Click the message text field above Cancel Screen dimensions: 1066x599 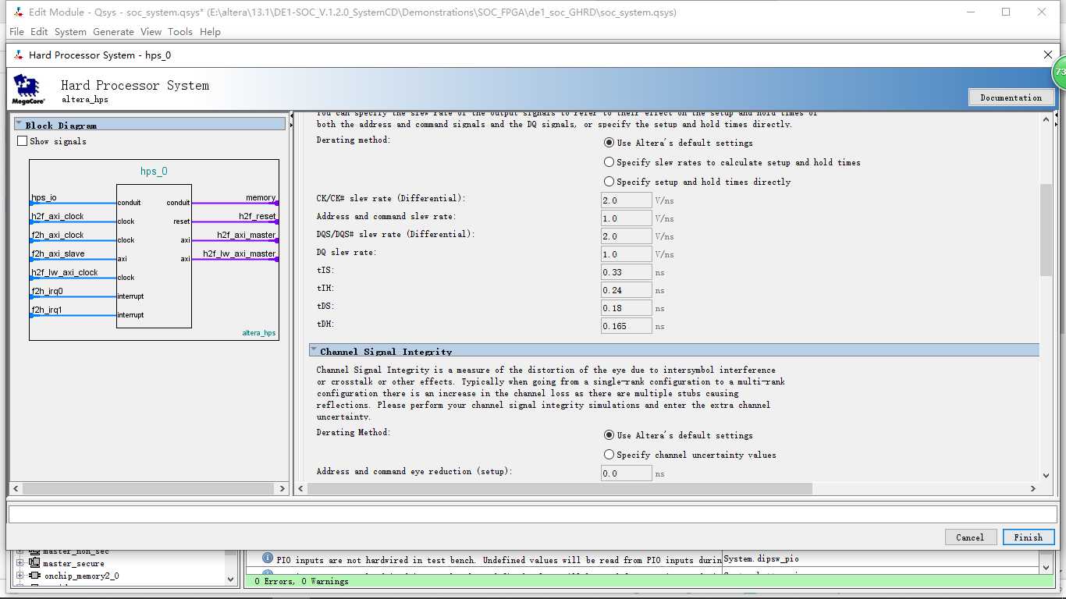[x=532, y=514]
